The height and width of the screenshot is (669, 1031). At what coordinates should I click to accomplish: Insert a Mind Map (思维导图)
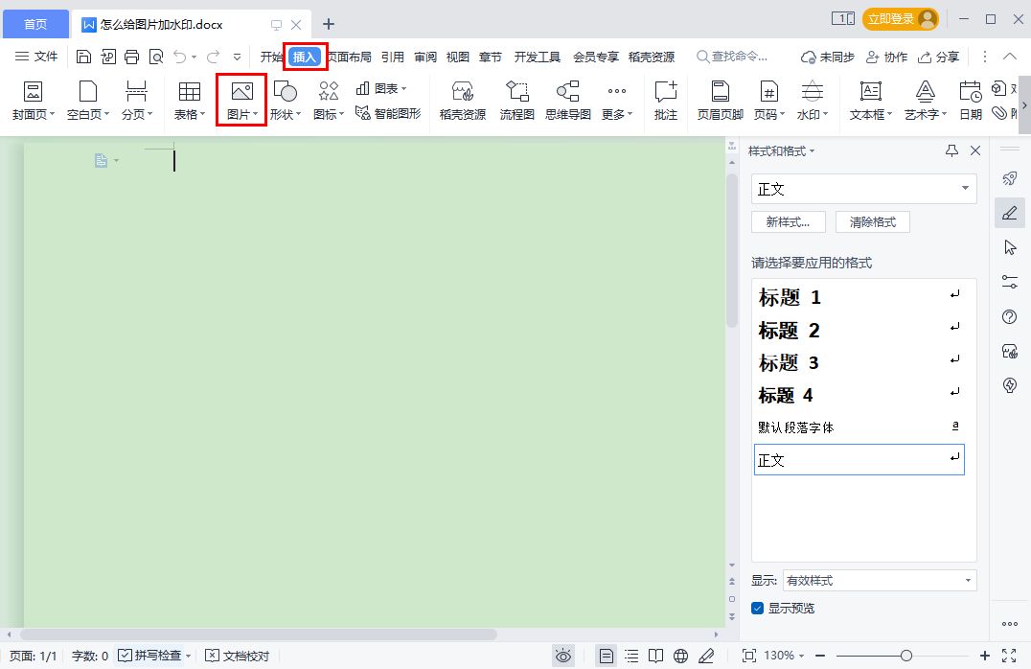pyautogui.click(x=567, y=101)
